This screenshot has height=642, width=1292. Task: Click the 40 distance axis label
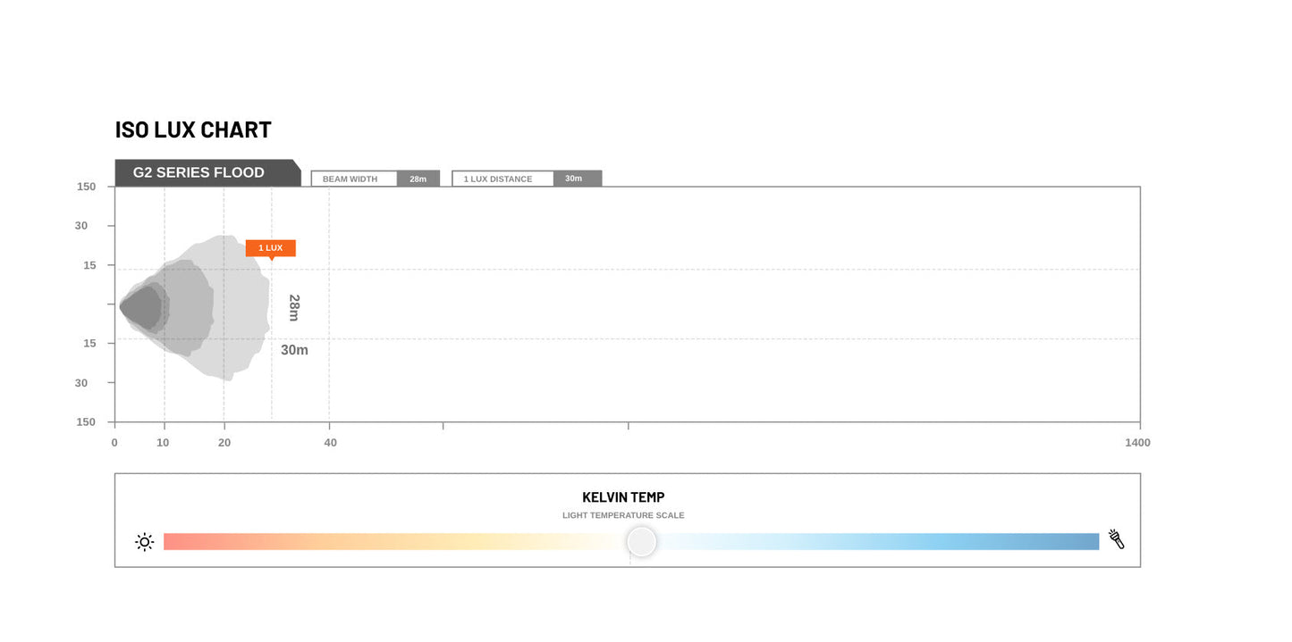point(331,442)
